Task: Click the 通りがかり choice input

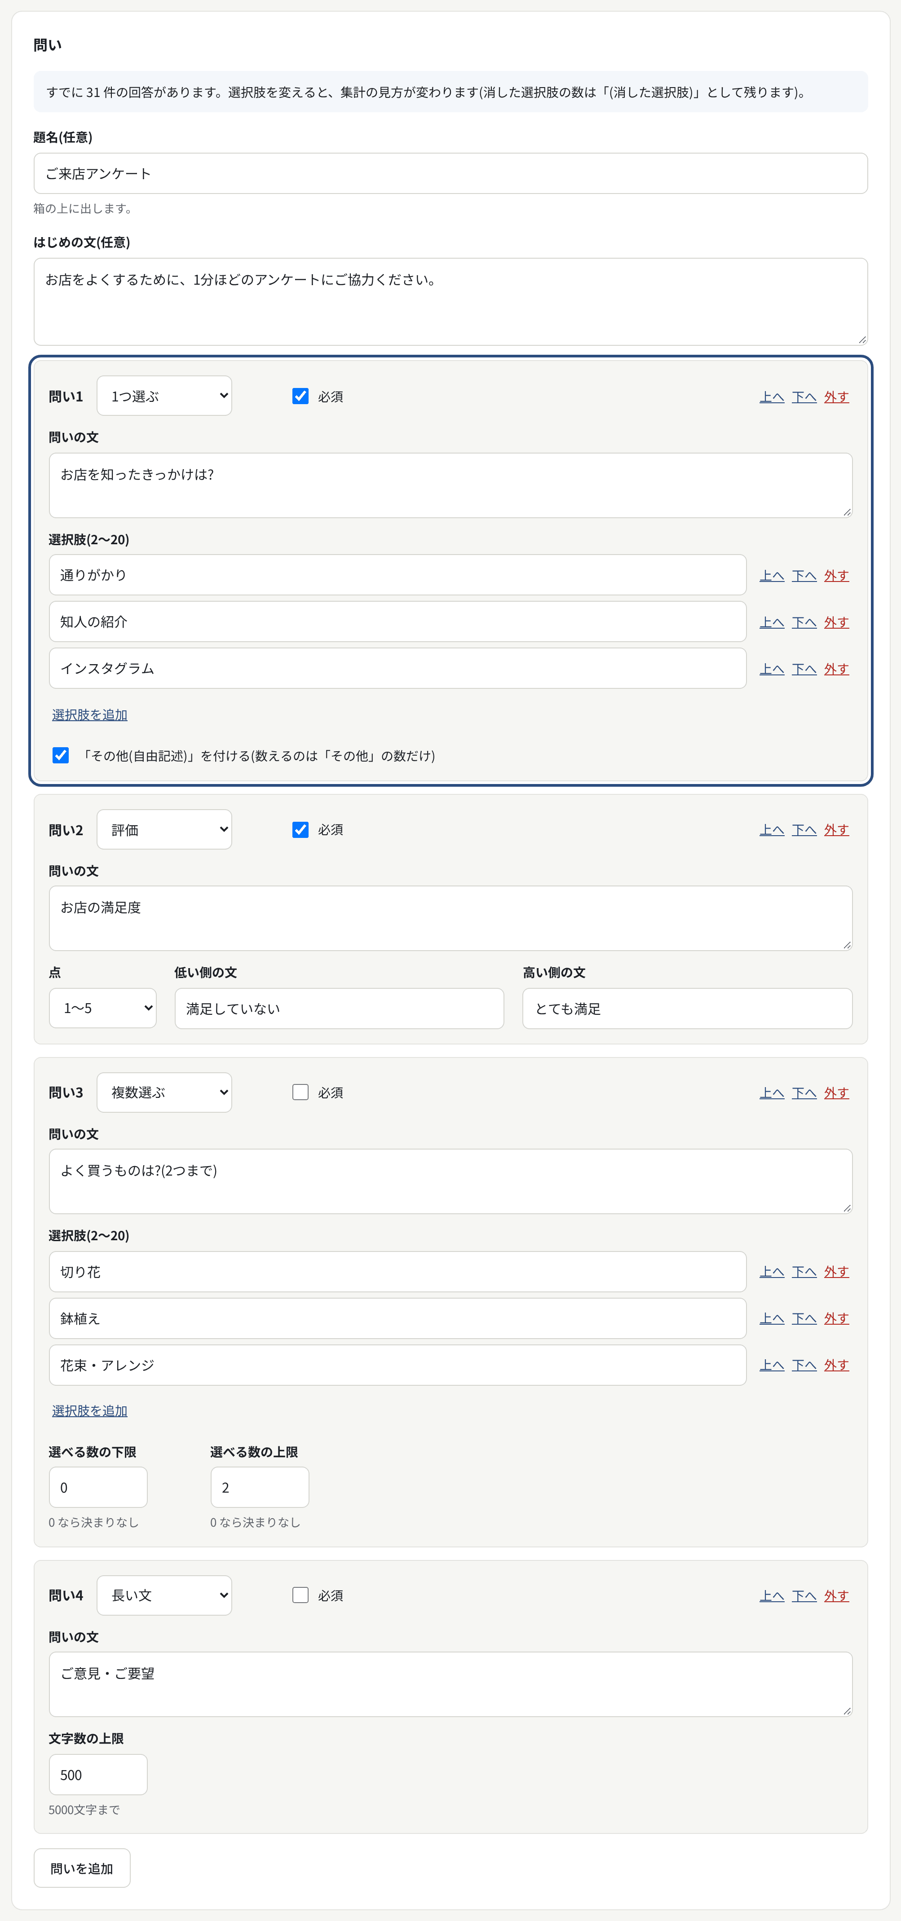Action: point(397,574)
